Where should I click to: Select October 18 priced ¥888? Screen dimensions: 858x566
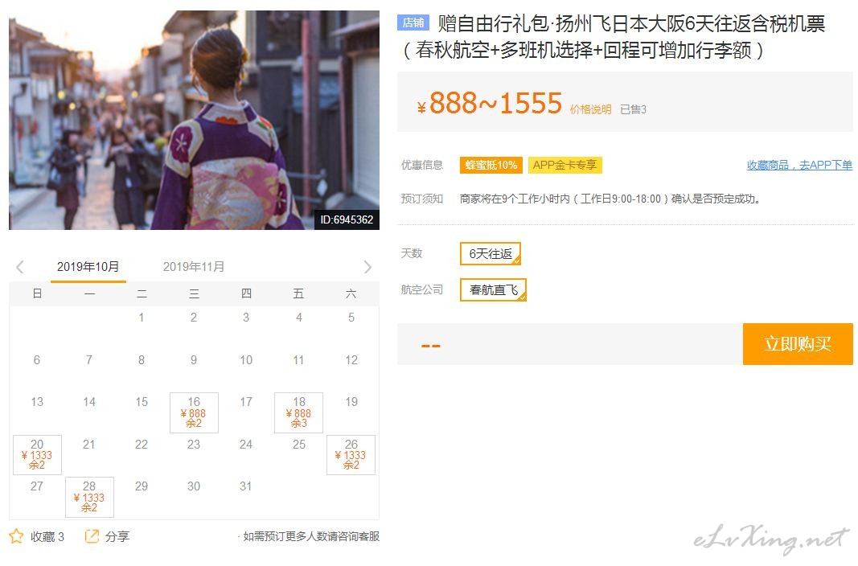[x=299, y=412]
